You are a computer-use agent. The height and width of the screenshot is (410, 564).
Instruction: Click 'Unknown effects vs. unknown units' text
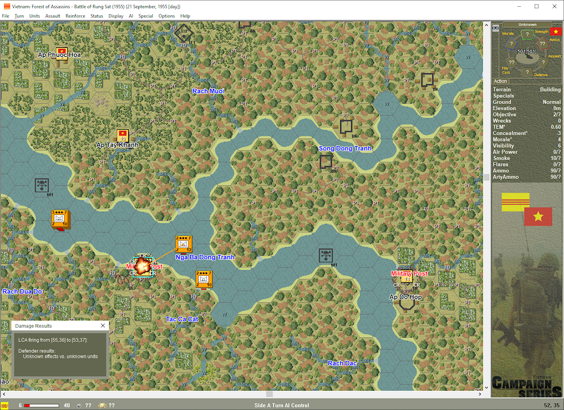pyautogui.click(x=60, y=356)
